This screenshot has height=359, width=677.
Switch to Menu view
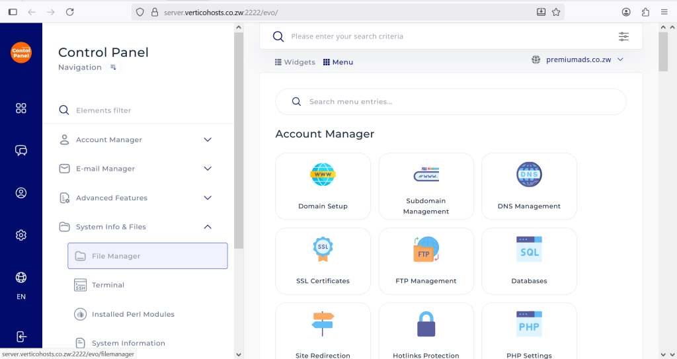[x=338, y=62]
